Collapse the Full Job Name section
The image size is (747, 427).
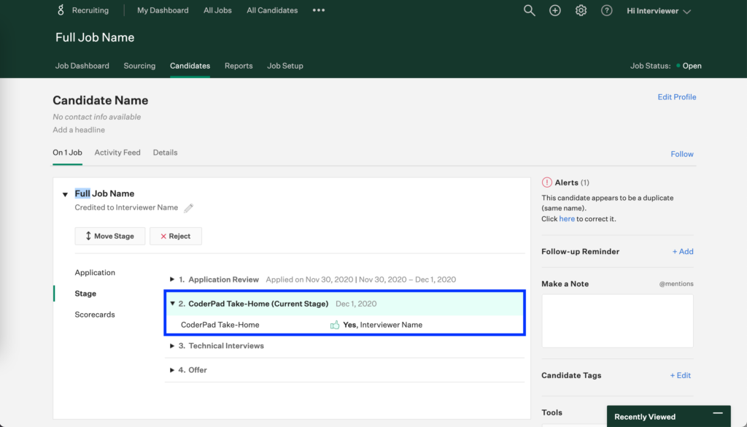coord(65,194)
